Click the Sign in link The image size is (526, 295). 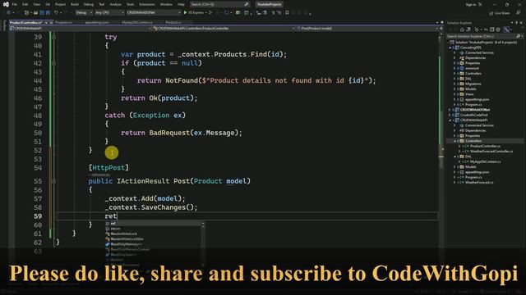[x=471, y=4]
